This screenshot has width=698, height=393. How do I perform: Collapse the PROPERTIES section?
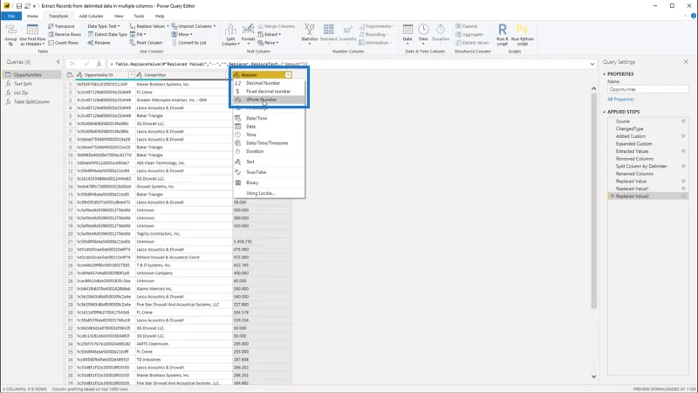pyautogui.click(x=604, y=74)
